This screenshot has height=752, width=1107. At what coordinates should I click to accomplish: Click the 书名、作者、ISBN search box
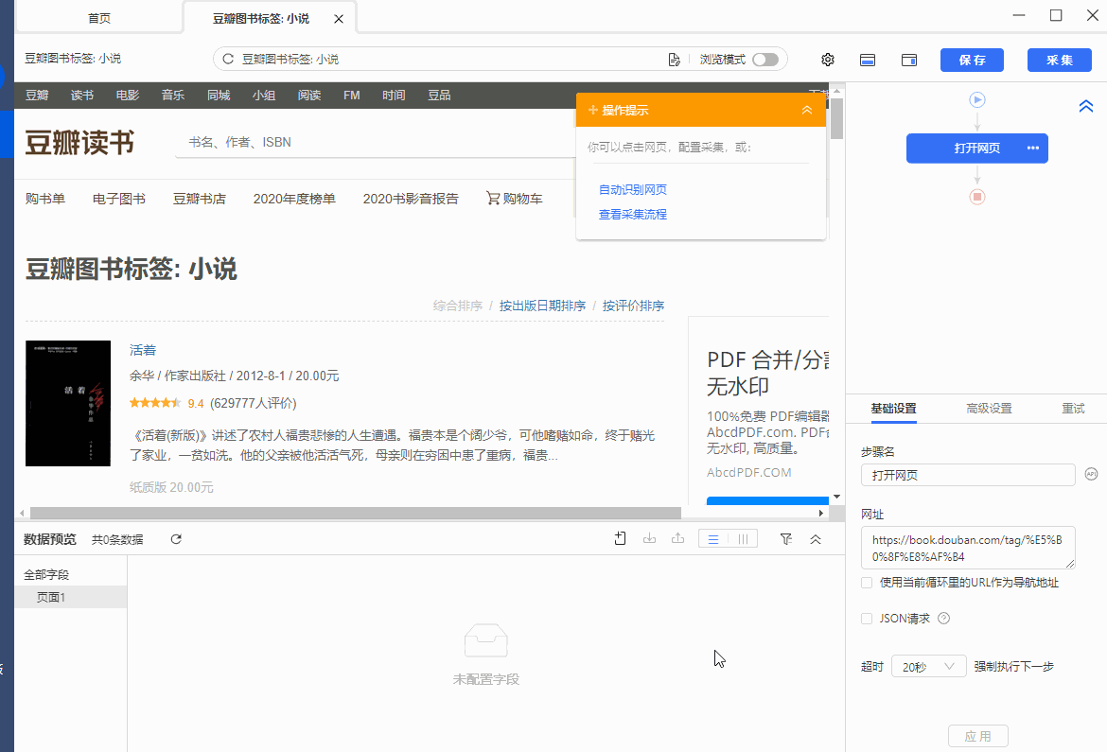click(x=376, y=143)
